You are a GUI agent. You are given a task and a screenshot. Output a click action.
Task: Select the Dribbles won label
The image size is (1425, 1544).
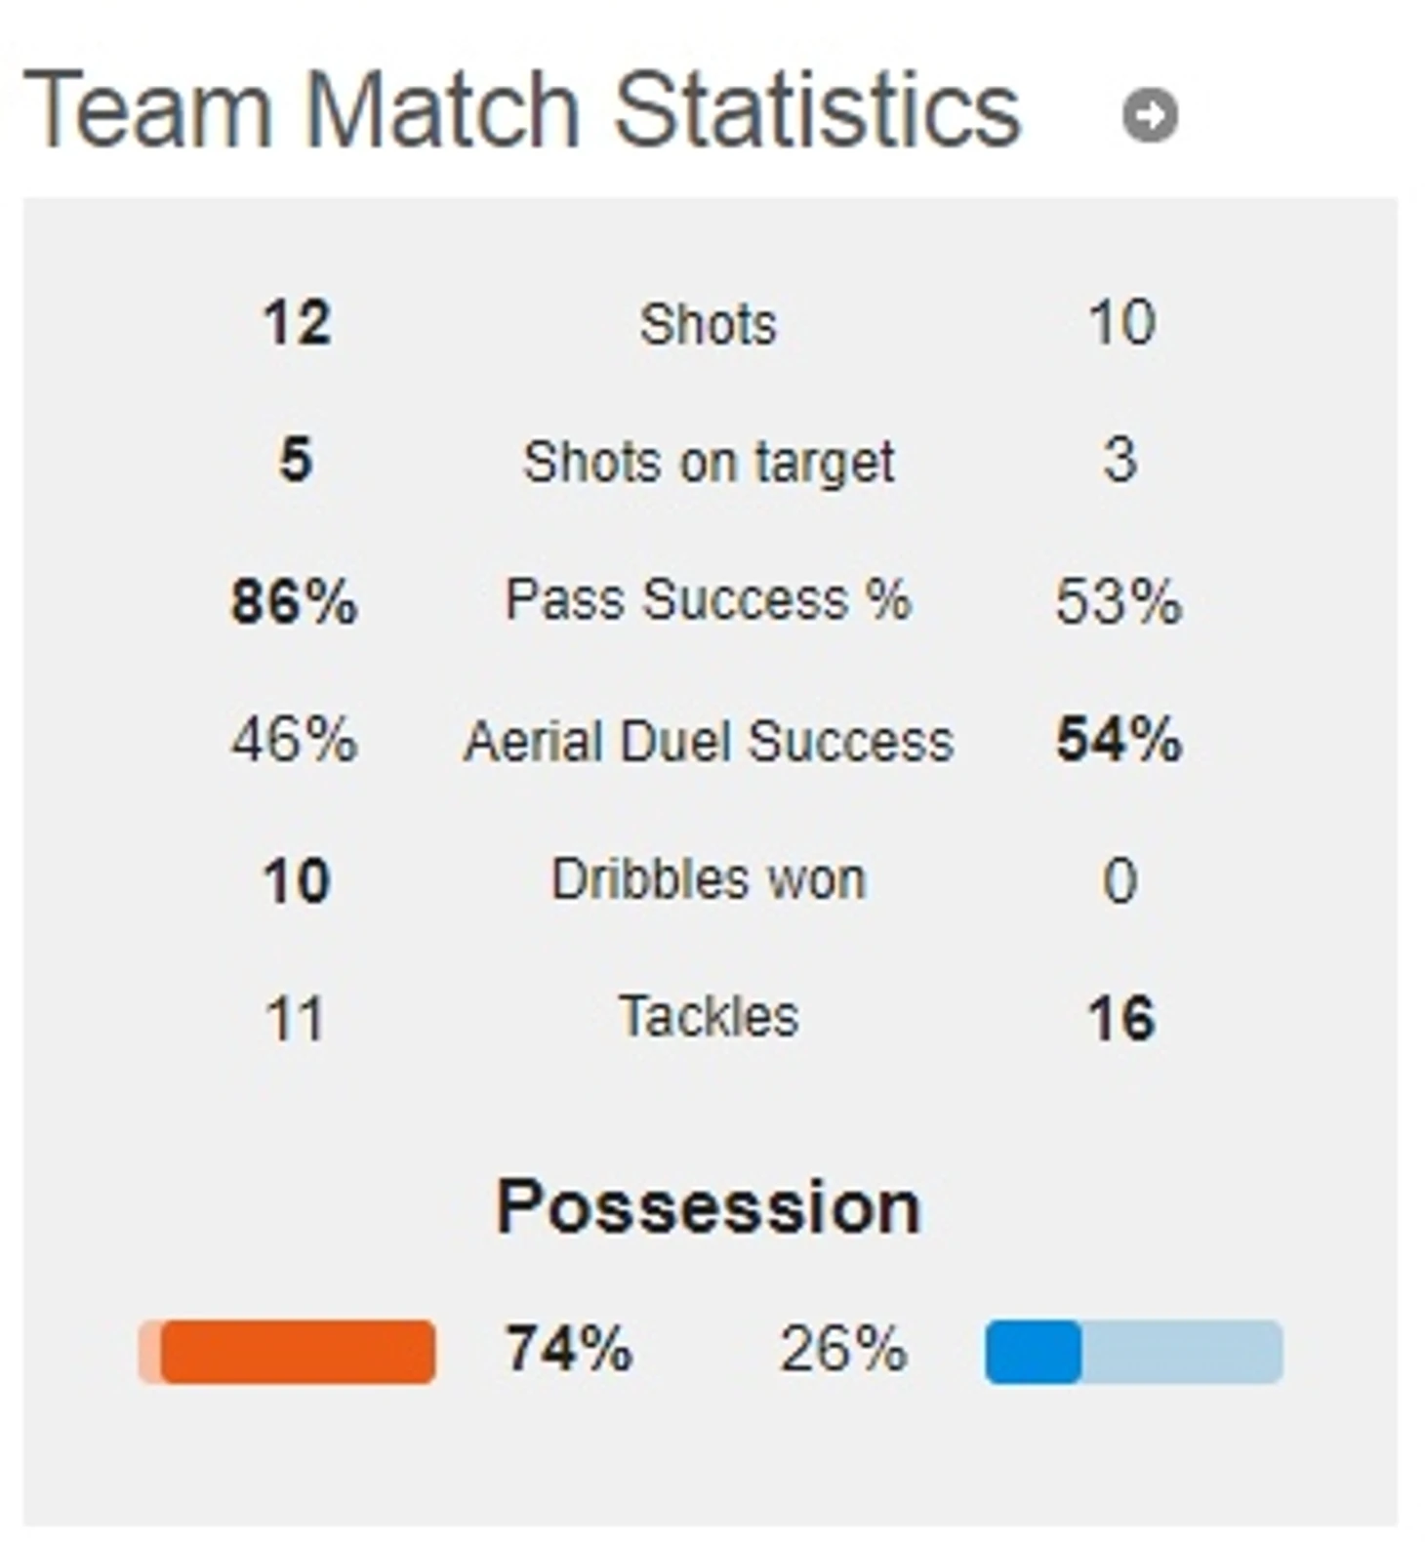click(x=708, y=878)
